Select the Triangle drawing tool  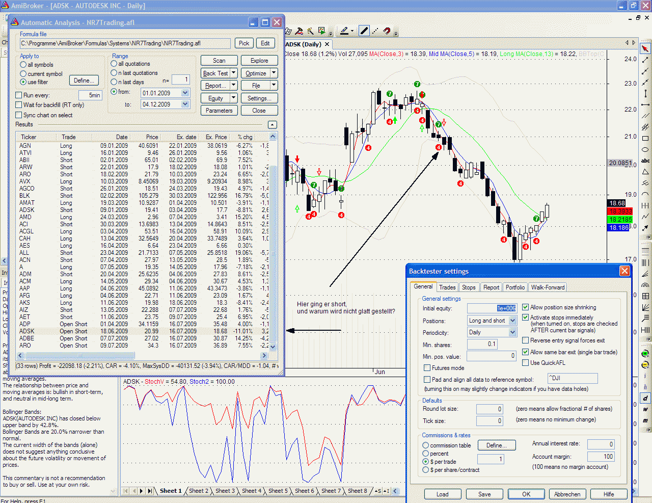pos(645,172)
